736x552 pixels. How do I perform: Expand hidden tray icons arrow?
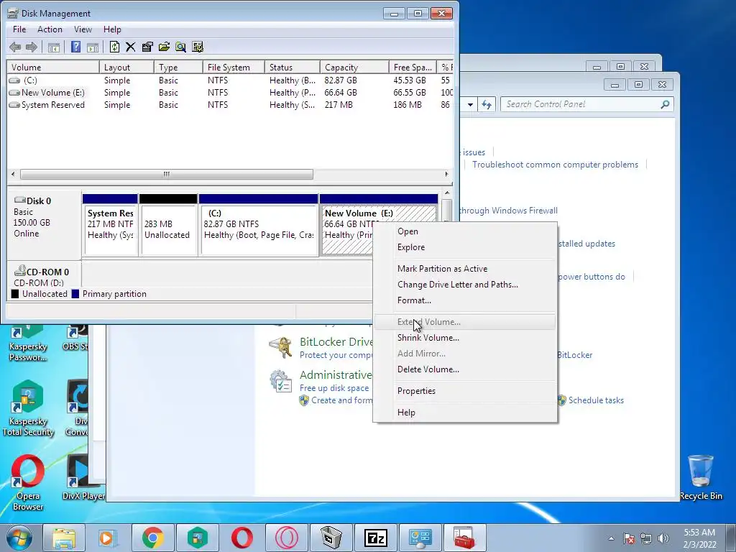pos(611,538)
